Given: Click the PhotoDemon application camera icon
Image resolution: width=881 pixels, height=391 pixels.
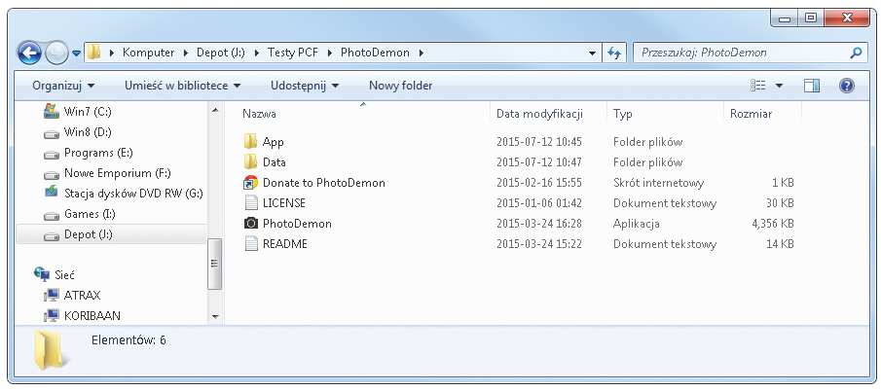Looking at the screenshot, I should pyautogui.click(x=250, y=224).
